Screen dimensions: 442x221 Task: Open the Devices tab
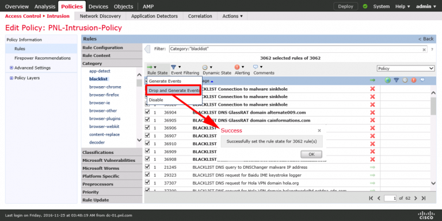[98, 6]
